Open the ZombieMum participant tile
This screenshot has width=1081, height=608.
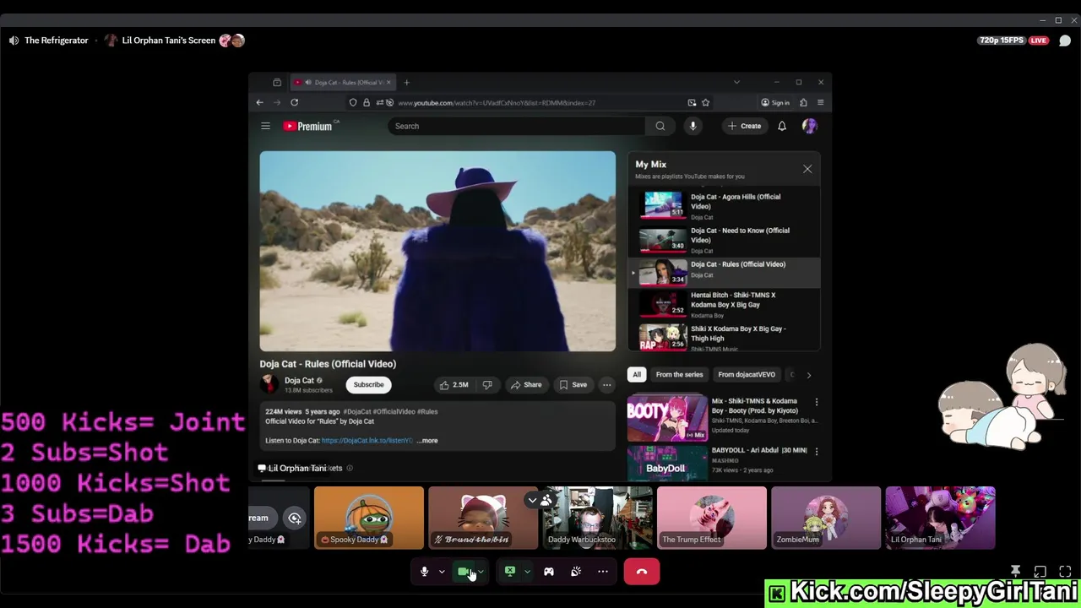point(826,518)
